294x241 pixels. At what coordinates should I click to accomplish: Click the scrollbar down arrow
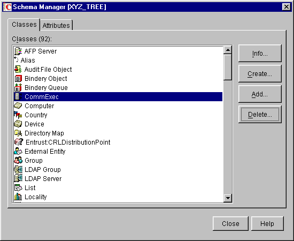click(x=228, y=198)
